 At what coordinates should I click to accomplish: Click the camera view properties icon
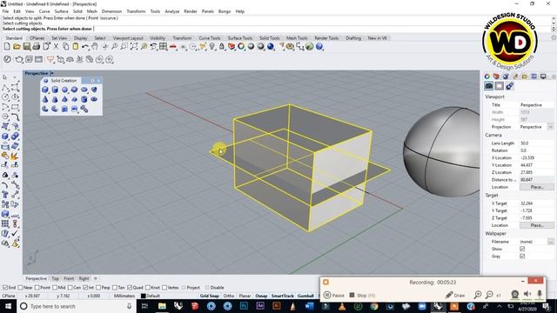click(x=489, y=86)
